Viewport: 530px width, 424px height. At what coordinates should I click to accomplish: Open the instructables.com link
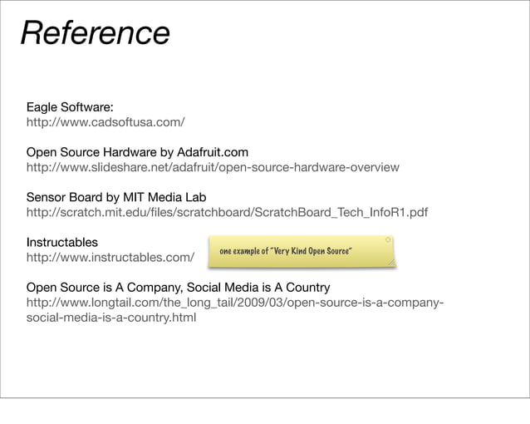click(x=110, y=258)
